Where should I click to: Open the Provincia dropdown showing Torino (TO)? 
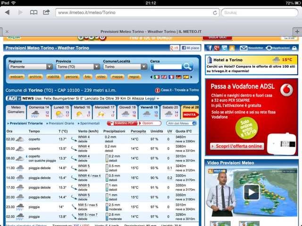(78, 67)
